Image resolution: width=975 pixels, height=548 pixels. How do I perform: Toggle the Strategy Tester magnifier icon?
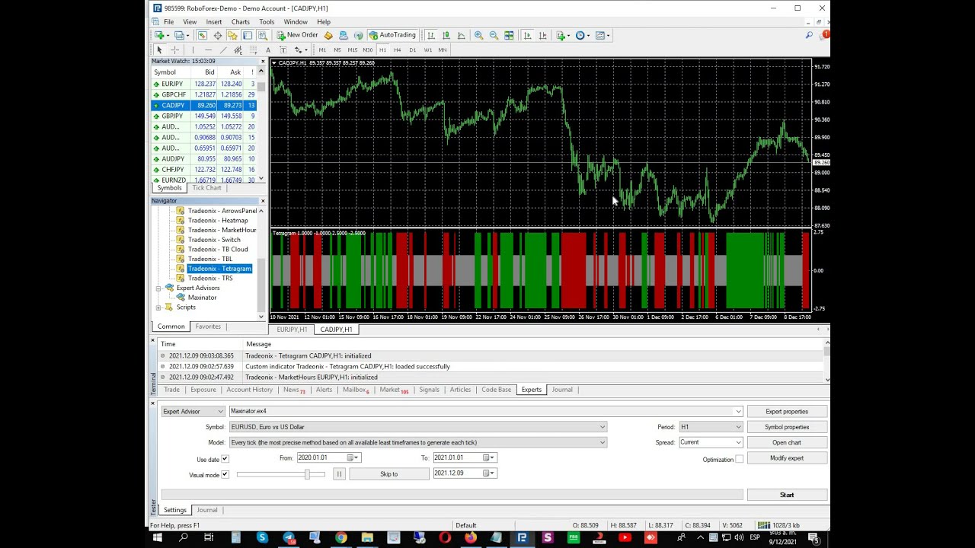(263, 35)
